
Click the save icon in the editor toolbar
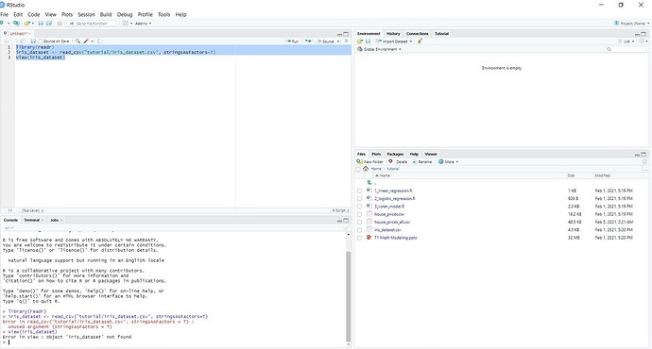33,42
